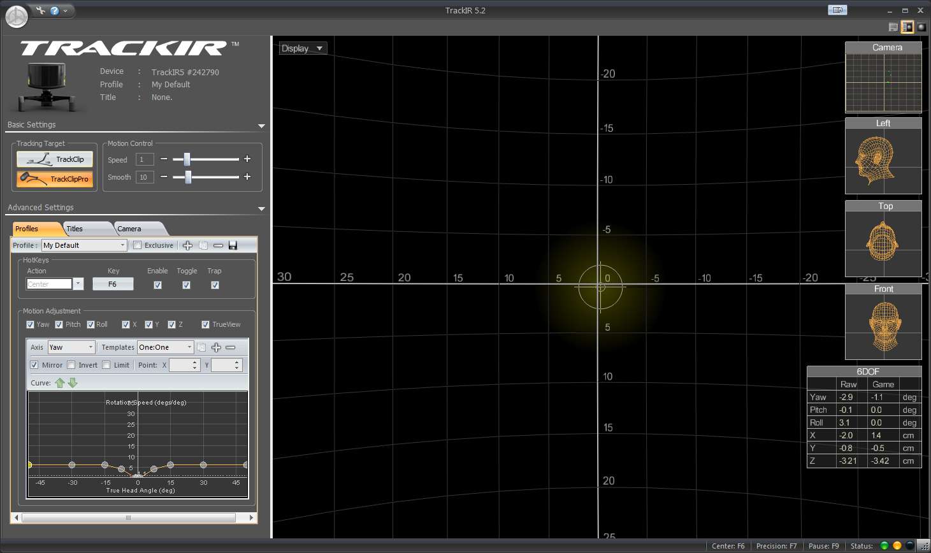Enable the Limit checkbox
This screenshot has height=553, width=931.
point(106,365)
